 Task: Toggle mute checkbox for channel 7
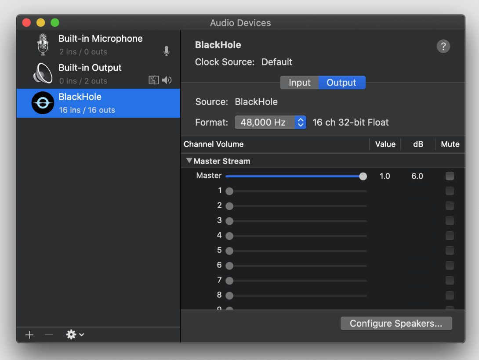(x=450, y=281)
